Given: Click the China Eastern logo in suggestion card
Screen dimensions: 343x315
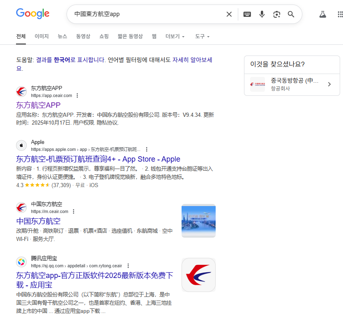Looking at the screenshot, I should pyautogui.click(x=258, y=84).
